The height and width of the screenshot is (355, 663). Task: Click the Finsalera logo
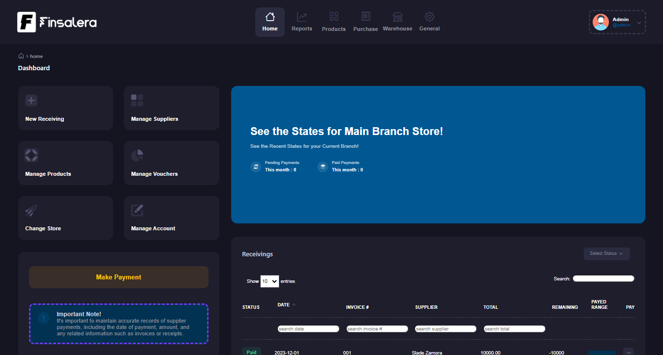pos(57,22)
